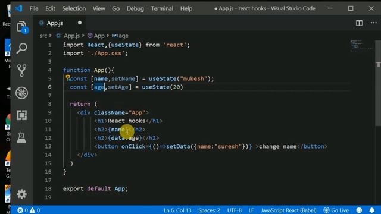Open the Help menu
Viewport: 381px width, 214px height.
186,8
